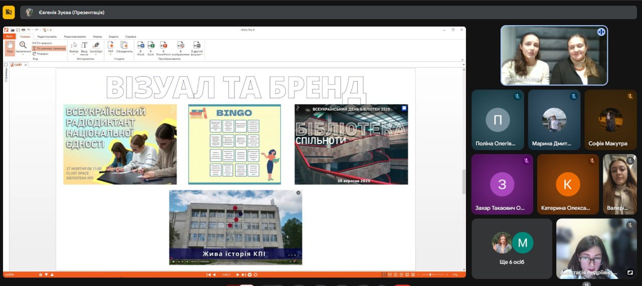The height and width of the screenshot is (286, 642).
Task: Open the Редактировать ribbon tab
Action: click(47, 37)
